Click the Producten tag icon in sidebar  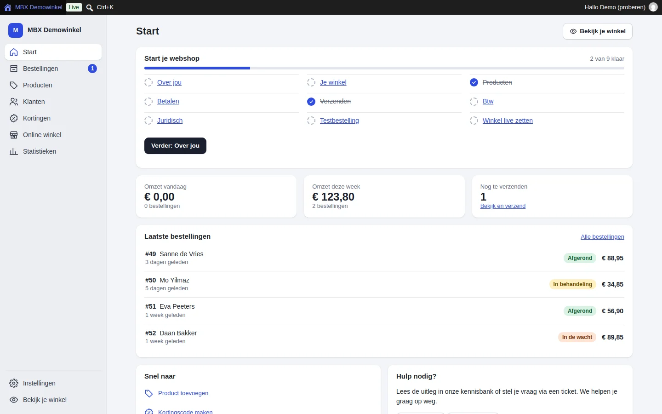pyautogui.click(x=14, y=85)
